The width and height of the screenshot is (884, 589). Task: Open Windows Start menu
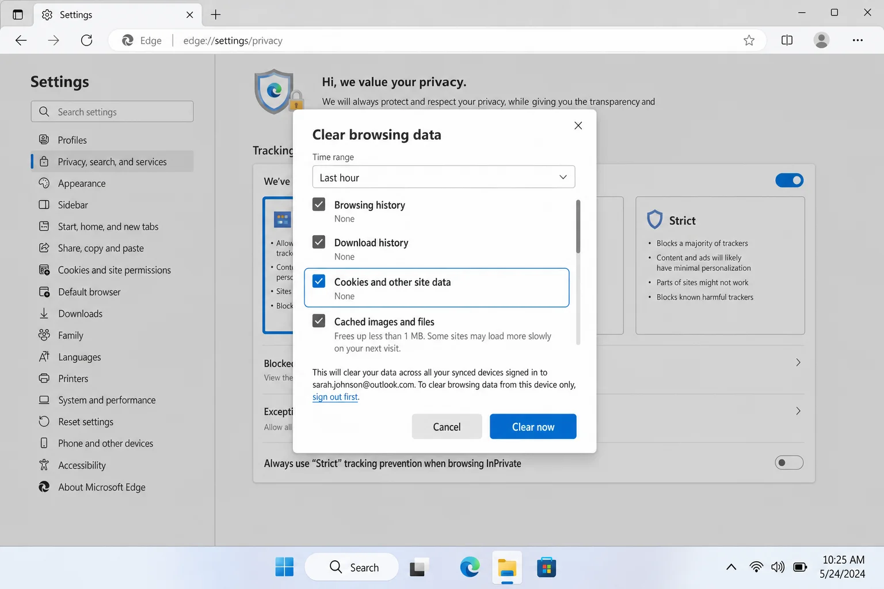(x=284, y=567)
